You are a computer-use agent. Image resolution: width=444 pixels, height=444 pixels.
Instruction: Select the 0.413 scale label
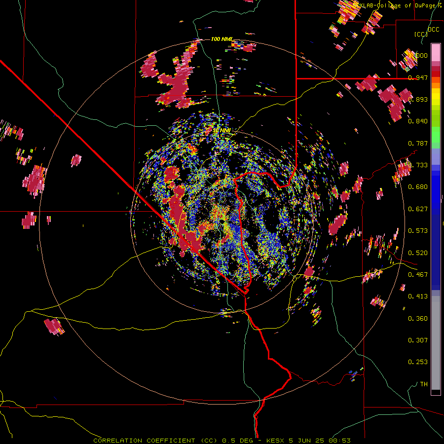point(418,296)
